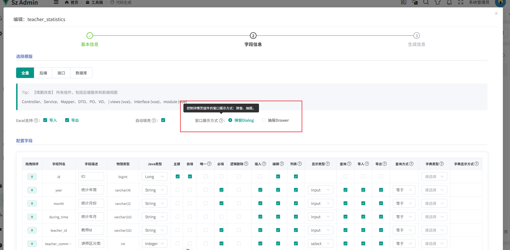Click the help icon in 逻辑删除 column header
The width and height of the screenshot is (510, 250).
pos(246,164)
